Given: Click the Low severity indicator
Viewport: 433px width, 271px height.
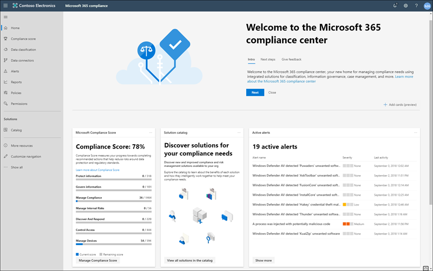Looking at the screenshot, I should 351,205.
